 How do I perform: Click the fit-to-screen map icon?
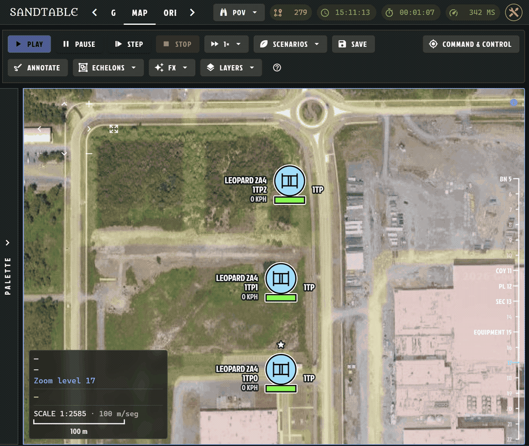click(114, 129)
